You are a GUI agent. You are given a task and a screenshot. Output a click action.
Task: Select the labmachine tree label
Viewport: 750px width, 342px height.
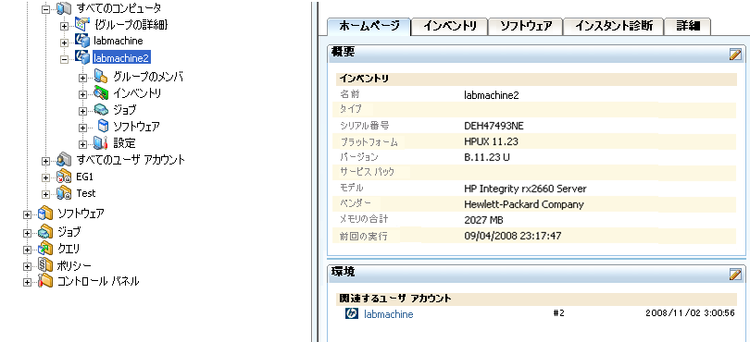tap(119, 41)
